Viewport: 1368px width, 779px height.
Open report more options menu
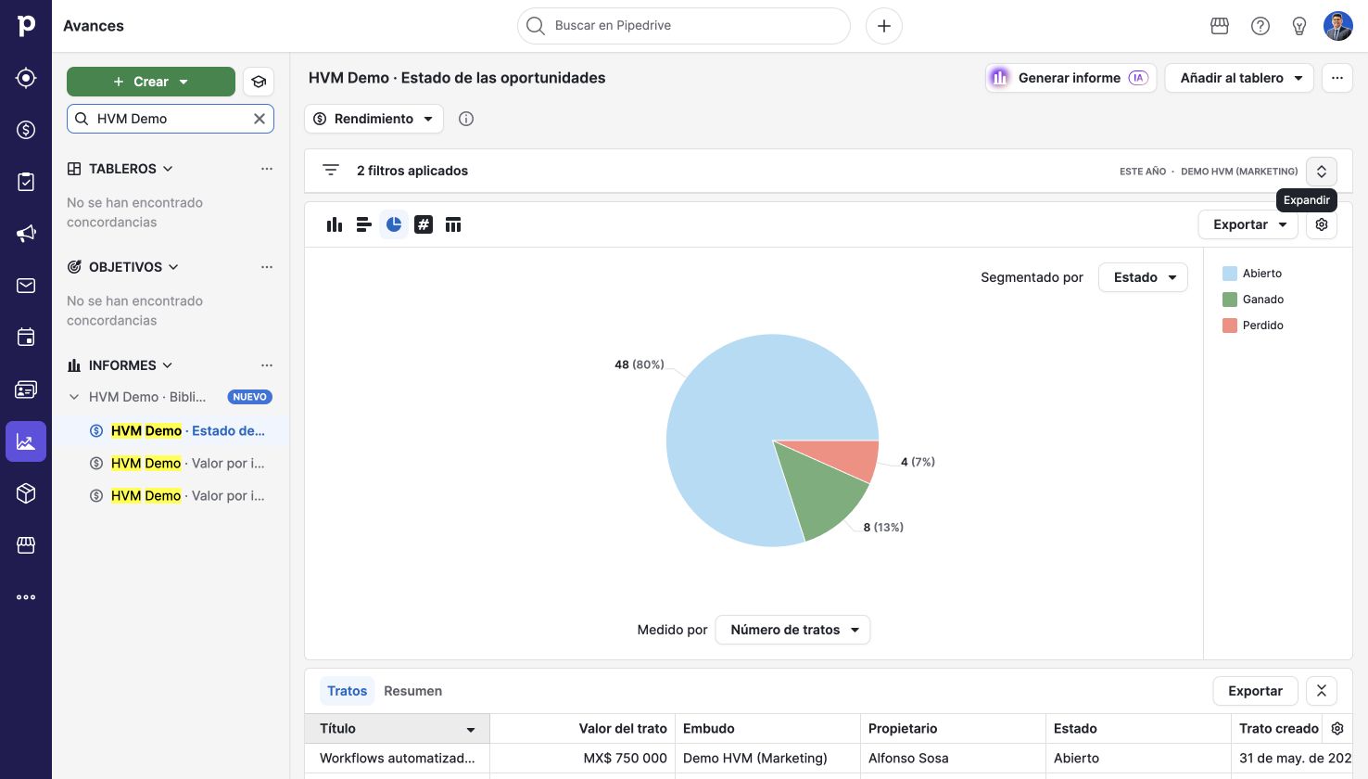point(1337,78)
